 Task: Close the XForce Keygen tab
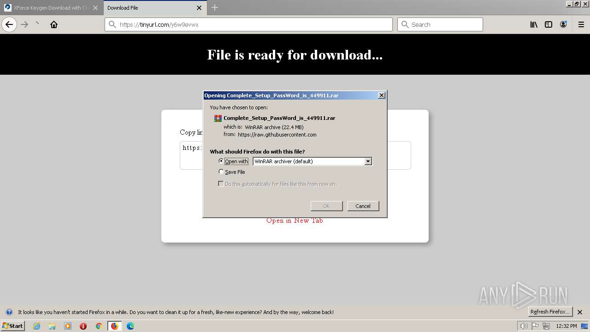tap(95, 8)
